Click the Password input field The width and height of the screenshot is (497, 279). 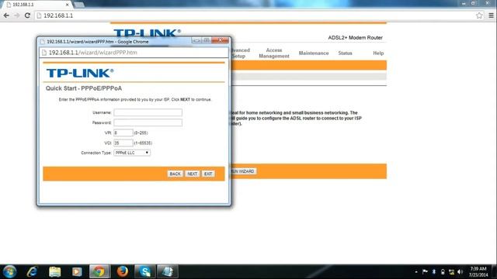pyautogui.click(x=148, y=122)
